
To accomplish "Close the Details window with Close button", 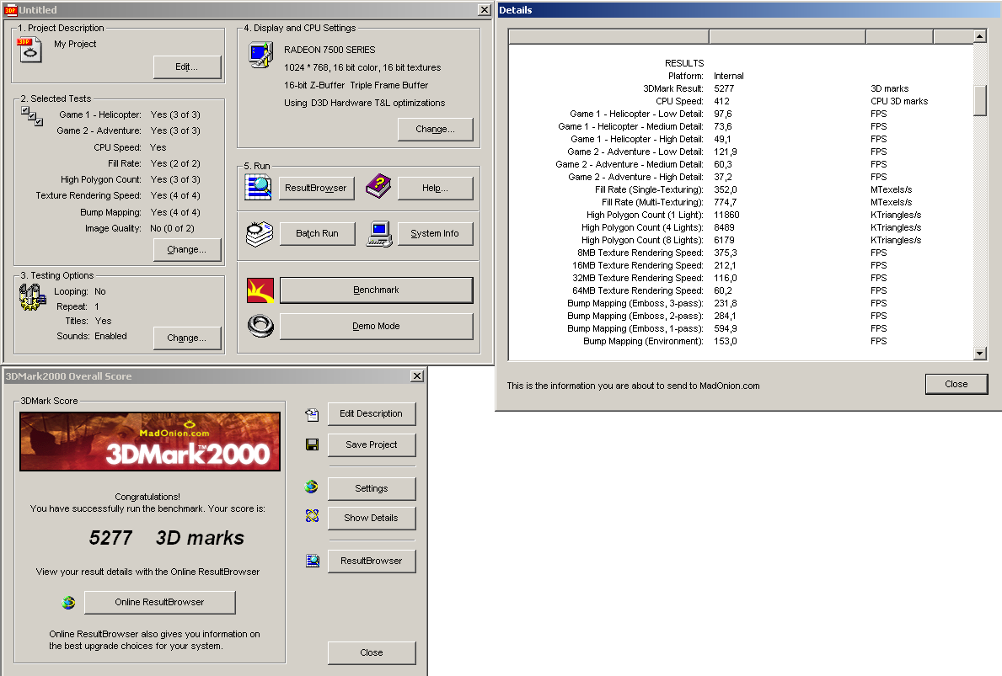I will [x=956, y=384].
